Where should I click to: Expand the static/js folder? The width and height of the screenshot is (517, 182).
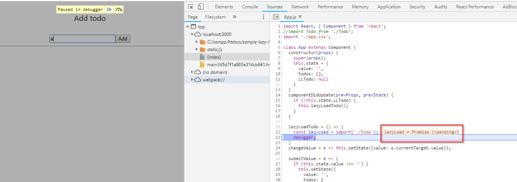click(197, 49)
